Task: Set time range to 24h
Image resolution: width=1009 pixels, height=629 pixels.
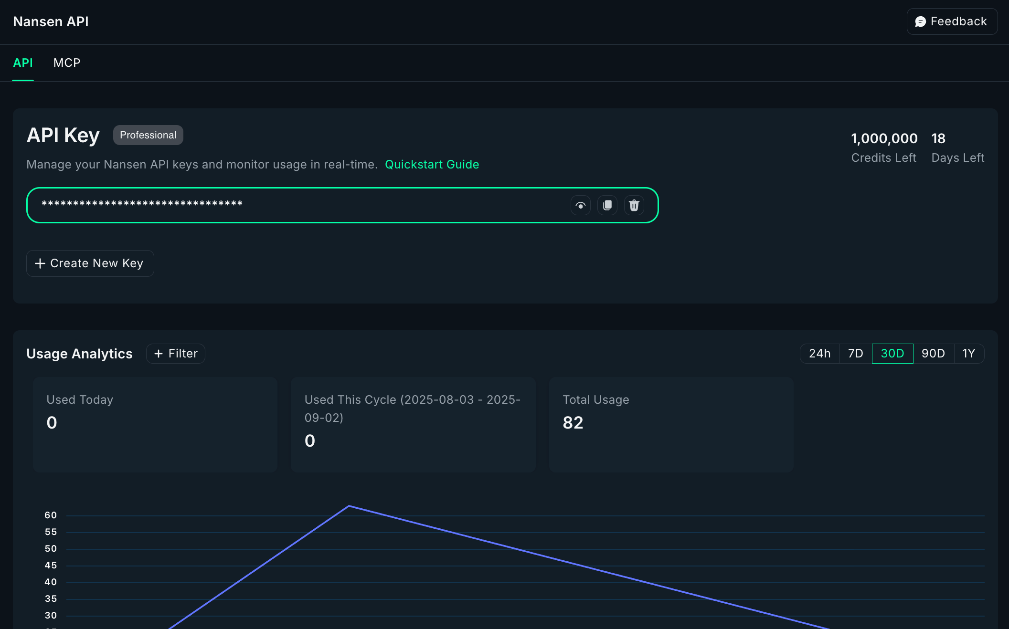Action: (819, 354)
